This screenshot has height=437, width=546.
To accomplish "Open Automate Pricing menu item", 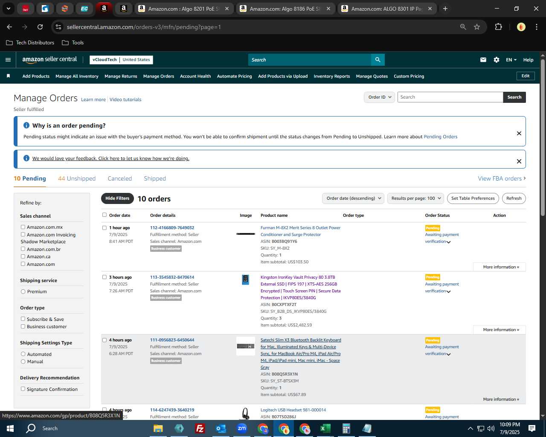I will click(234, 76).
